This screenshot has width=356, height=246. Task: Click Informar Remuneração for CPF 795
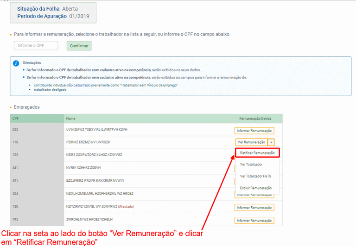point(254,221)
